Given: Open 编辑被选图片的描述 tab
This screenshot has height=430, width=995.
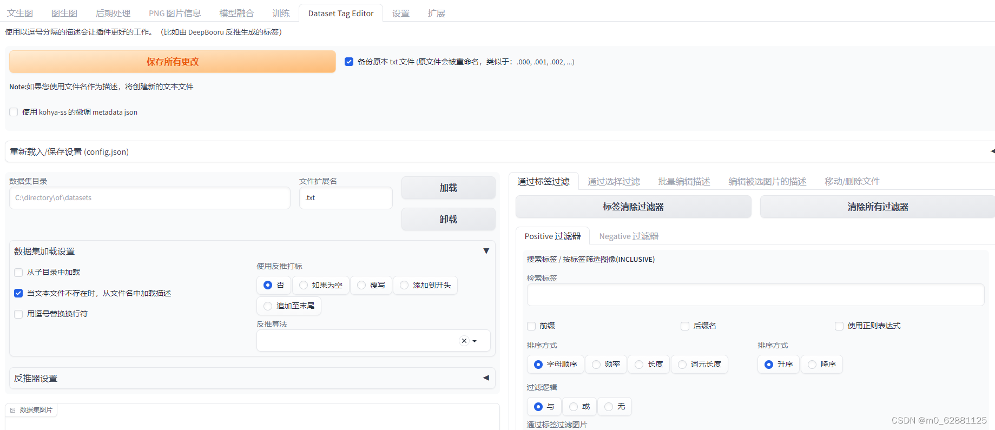Looking at the screenshot, I should pos(767,181).
